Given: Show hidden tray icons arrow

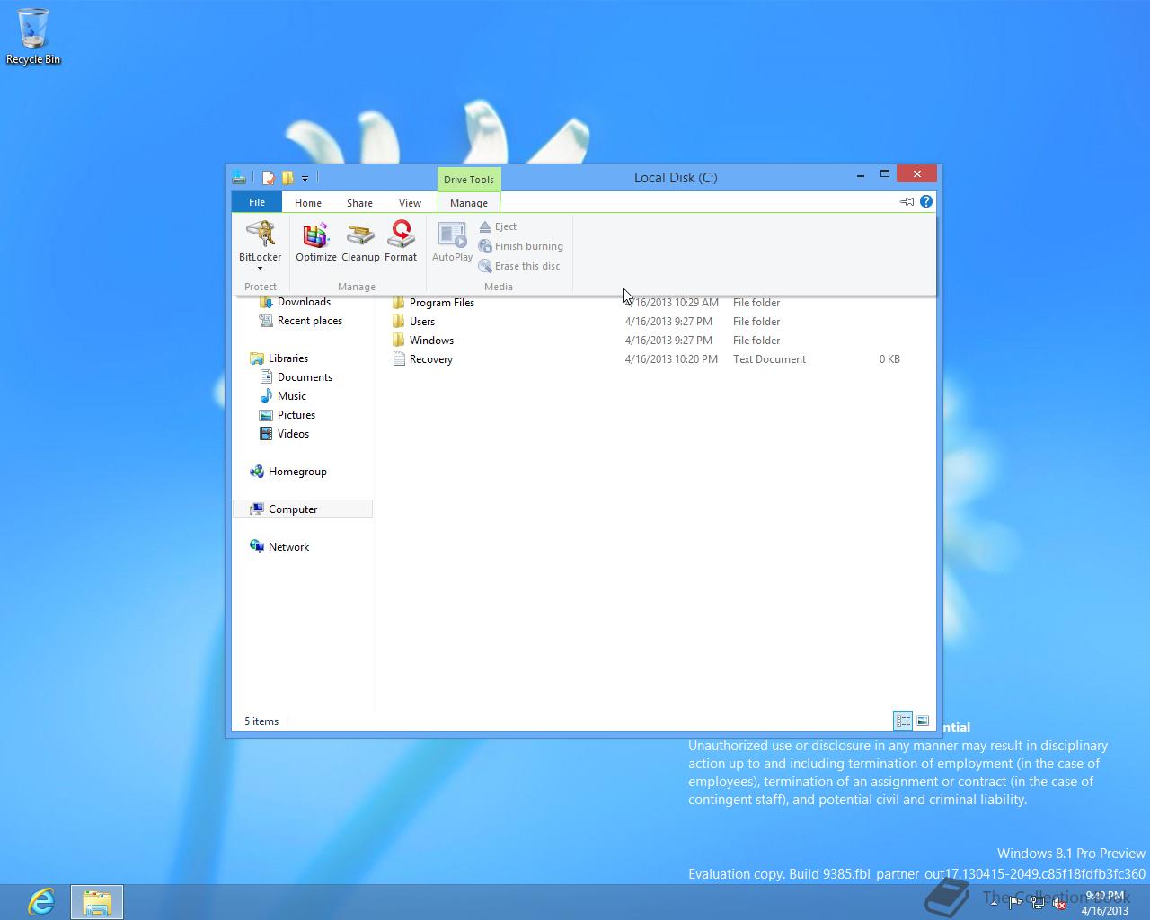Looking at the screenshot, I should point(994,903).
